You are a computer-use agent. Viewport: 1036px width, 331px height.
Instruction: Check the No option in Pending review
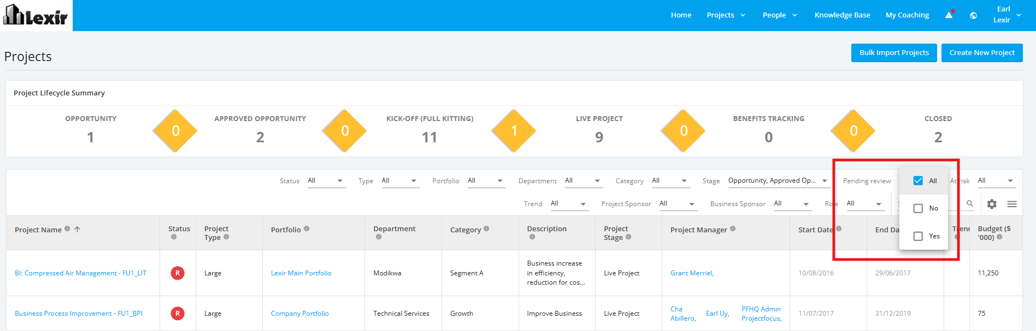coord(918,208)
